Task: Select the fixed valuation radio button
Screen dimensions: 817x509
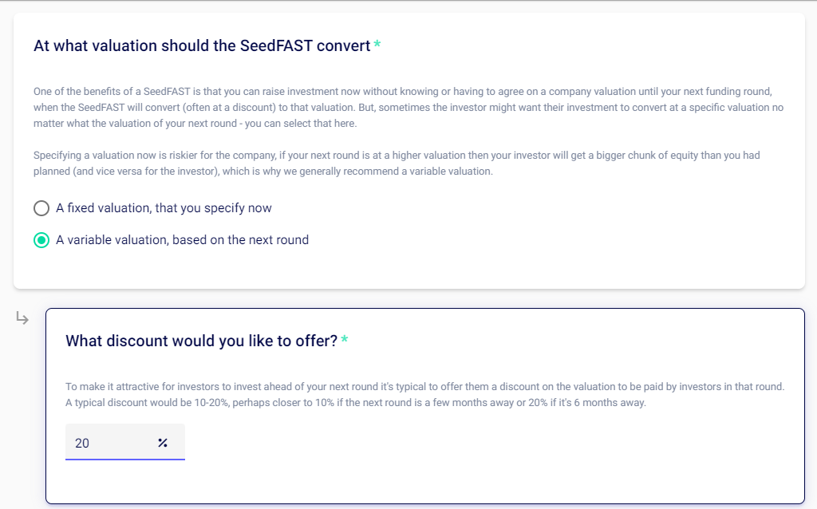Action: pos(41,208)
